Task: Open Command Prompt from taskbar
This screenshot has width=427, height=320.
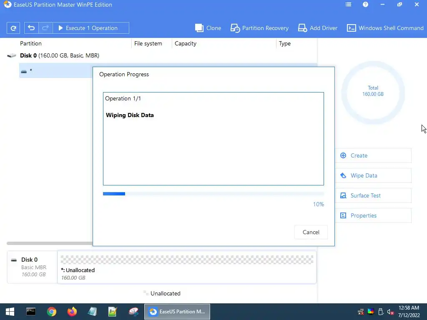Action: (31, 312)
